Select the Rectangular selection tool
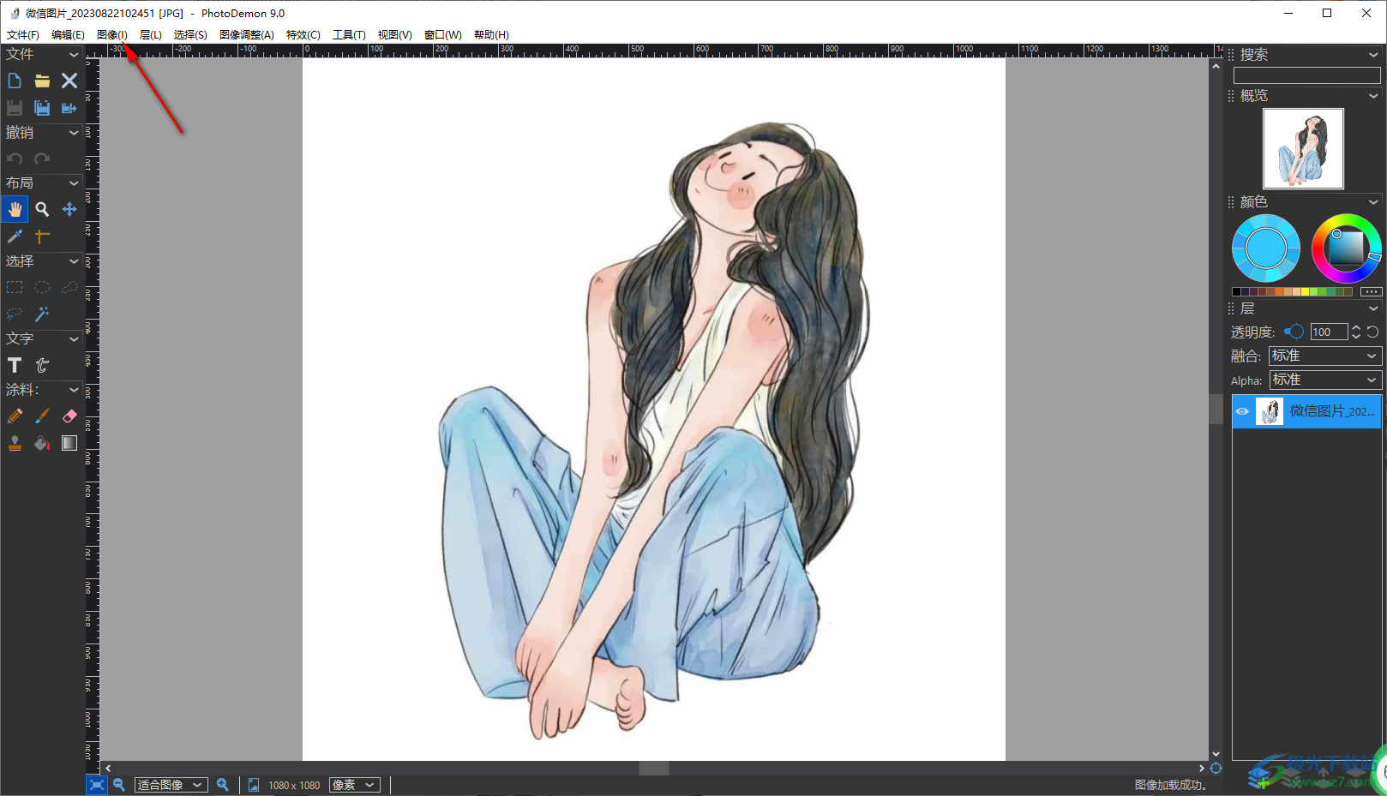This screenshot has width=1387, height=796. coord(15,287)
